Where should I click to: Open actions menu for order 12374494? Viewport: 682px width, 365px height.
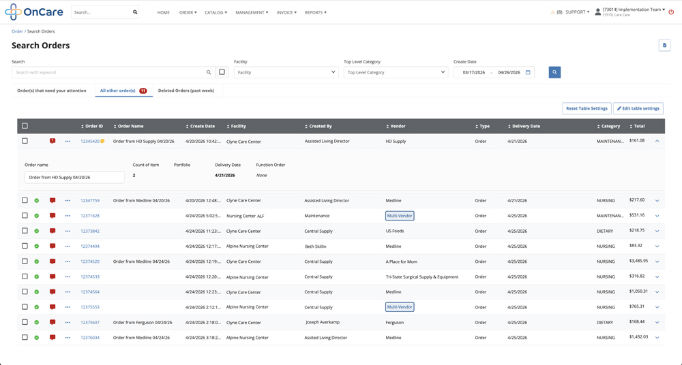[x=68, y=246]
